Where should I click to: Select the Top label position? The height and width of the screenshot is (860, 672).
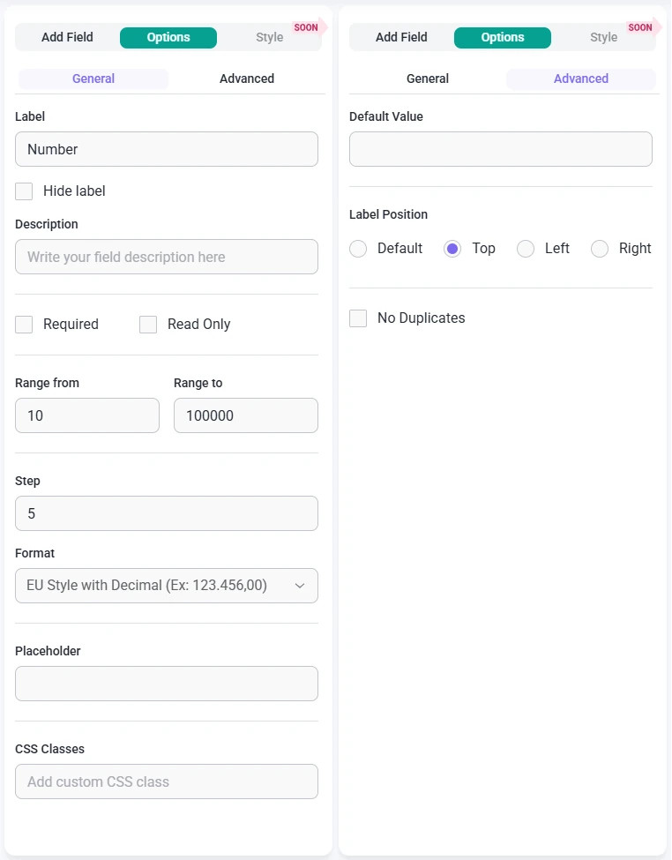(452, 249)
